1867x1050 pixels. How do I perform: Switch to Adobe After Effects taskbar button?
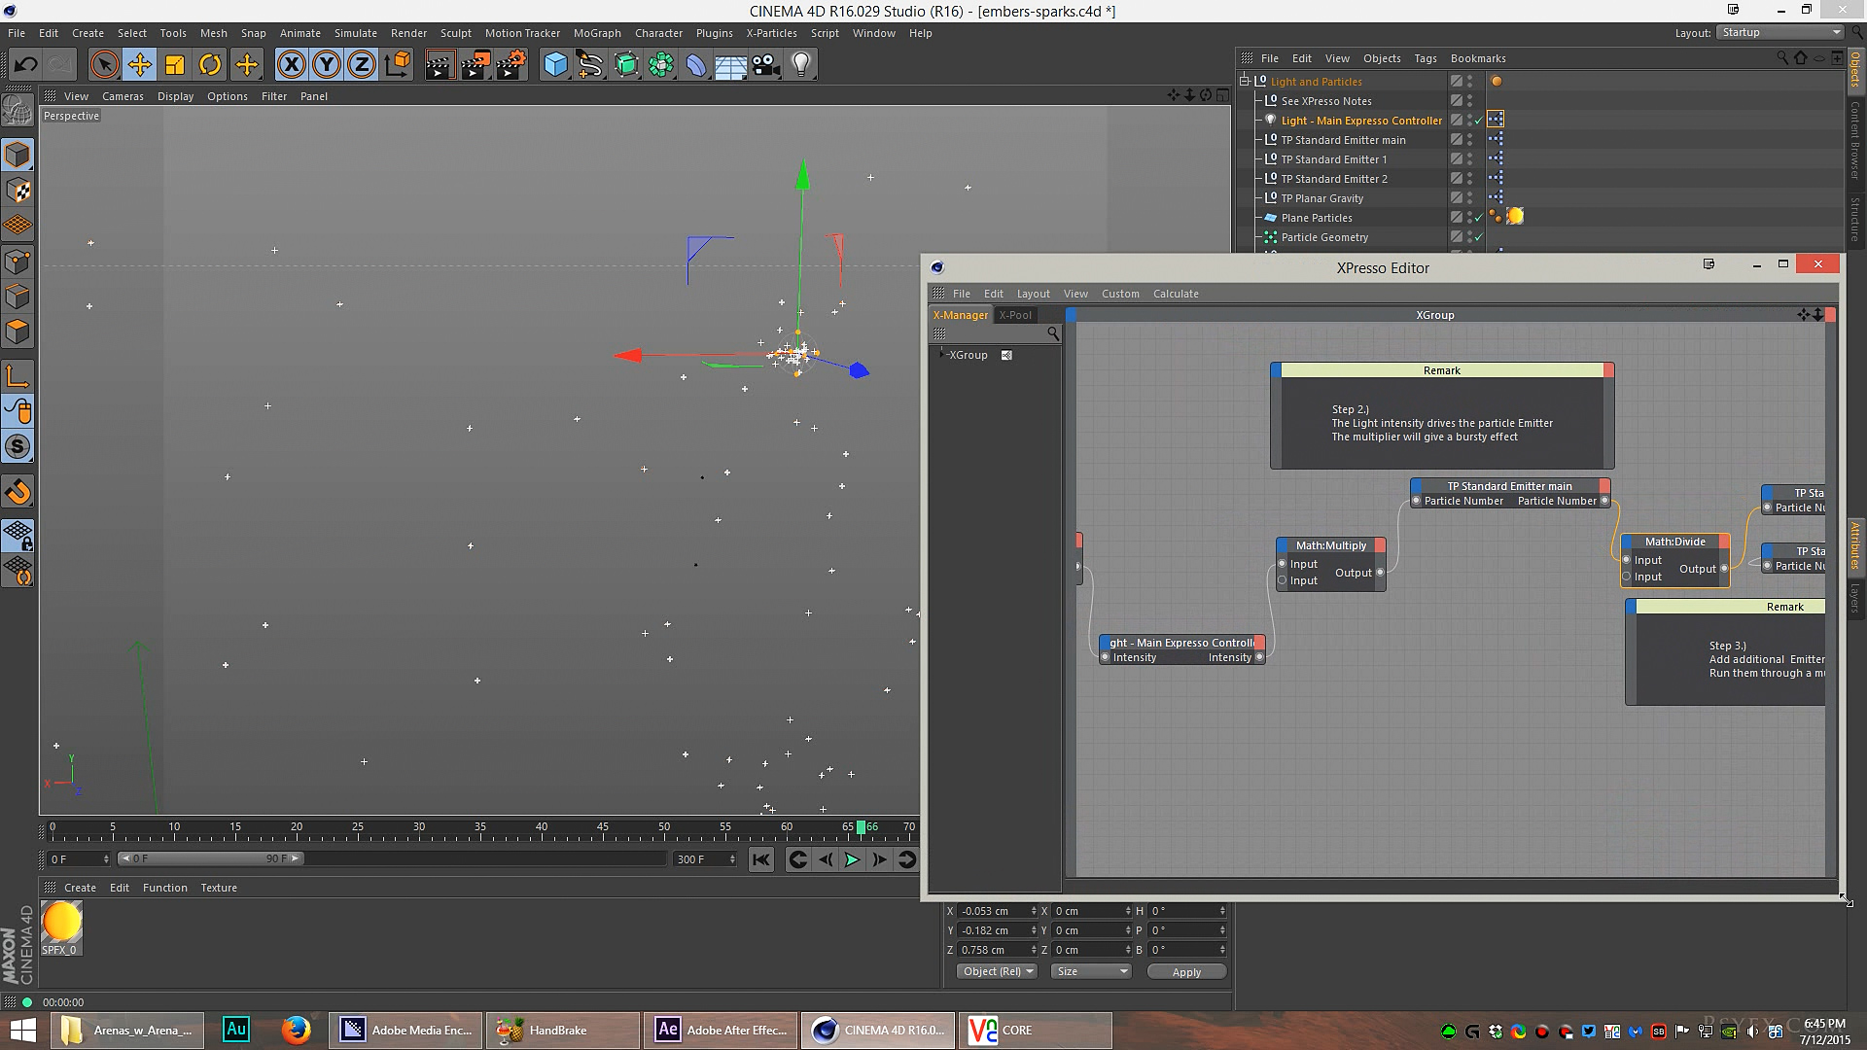coord(721,1031)
